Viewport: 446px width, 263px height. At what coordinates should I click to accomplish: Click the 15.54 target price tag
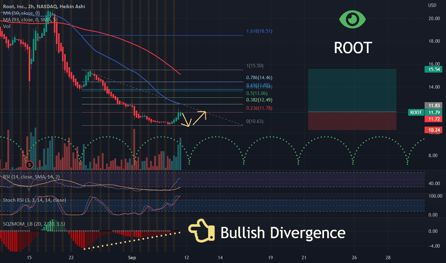click(x=434, y=69)
